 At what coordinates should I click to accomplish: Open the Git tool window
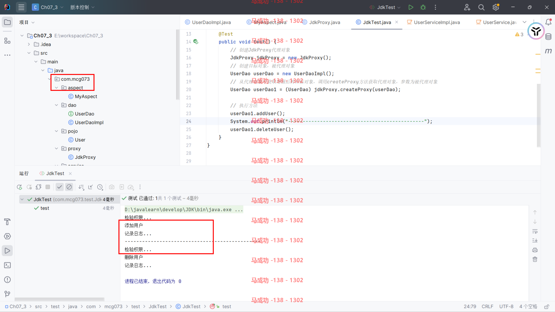[7, 294]
